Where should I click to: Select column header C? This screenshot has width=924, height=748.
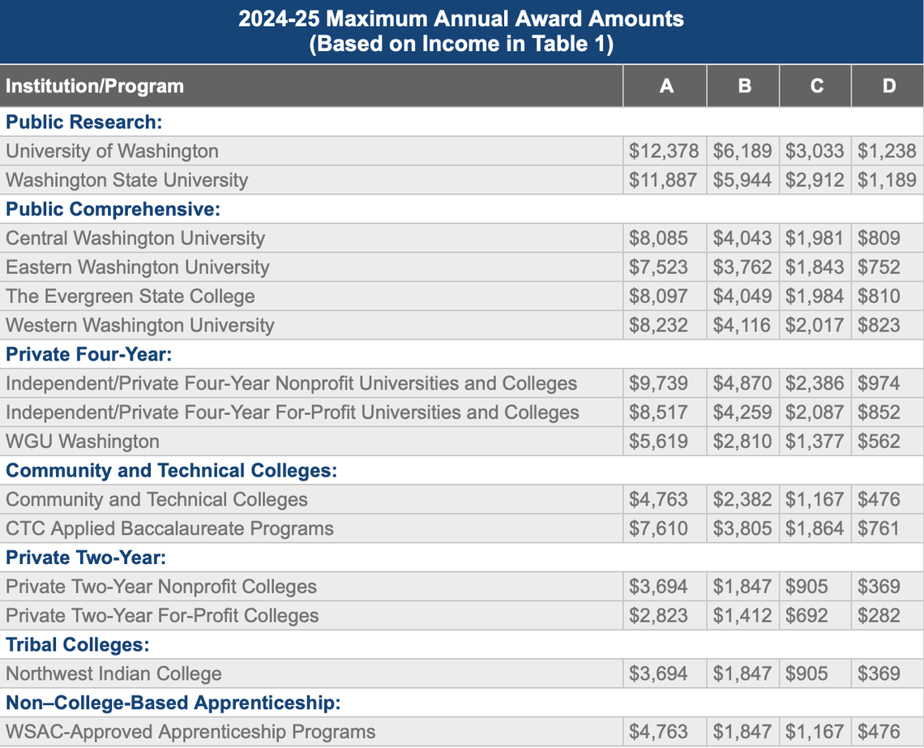815,85
